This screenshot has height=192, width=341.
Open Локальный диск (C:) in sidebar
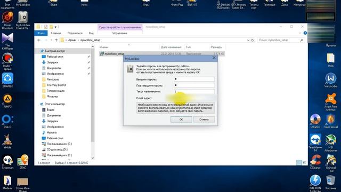[59, 144]
